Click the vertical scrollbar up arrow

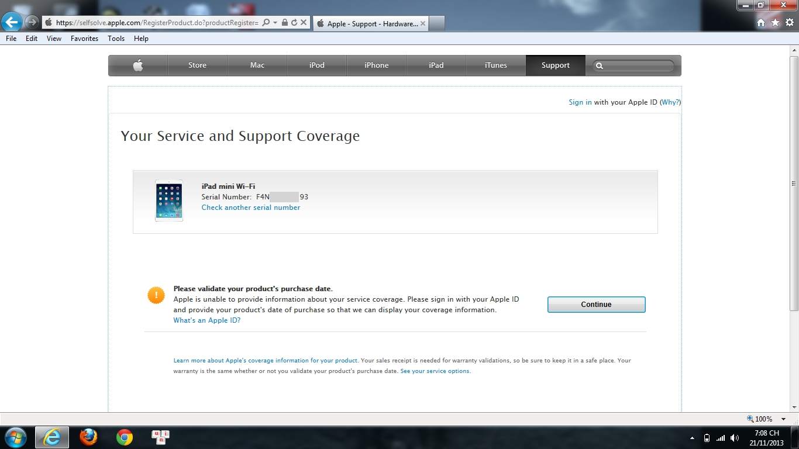[x=794, y=50]
